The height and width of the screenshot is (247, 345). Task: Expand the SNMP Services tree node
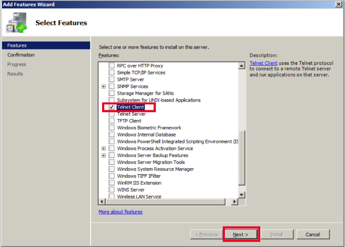point(103,87)
